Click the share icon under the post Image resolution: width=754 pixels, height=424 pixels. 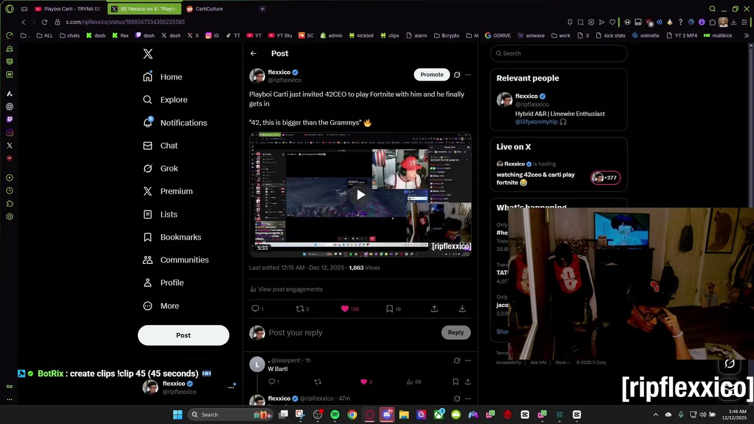(434, 309)
